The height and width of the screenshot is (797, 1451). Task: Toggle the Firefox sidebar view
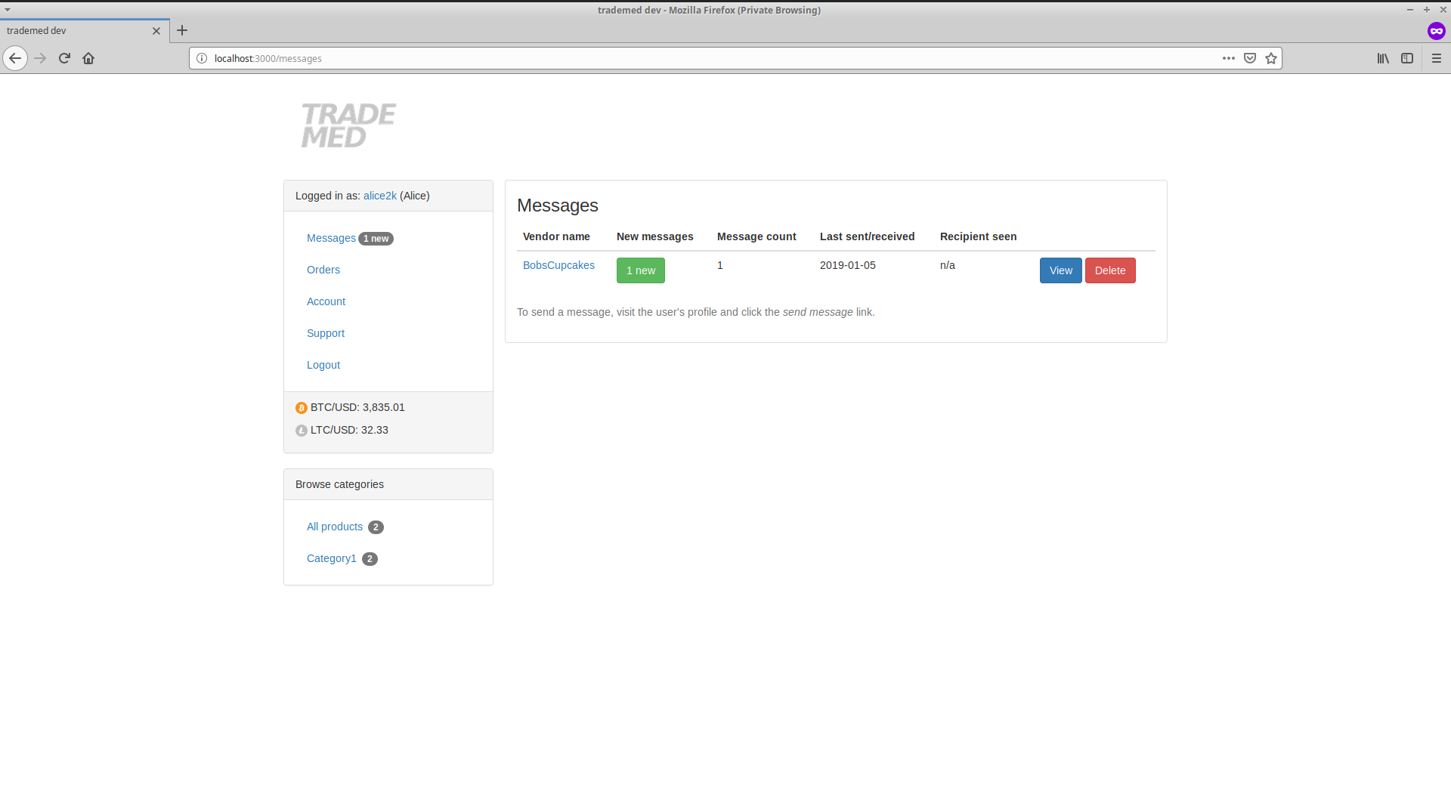tap(1407, 58)
